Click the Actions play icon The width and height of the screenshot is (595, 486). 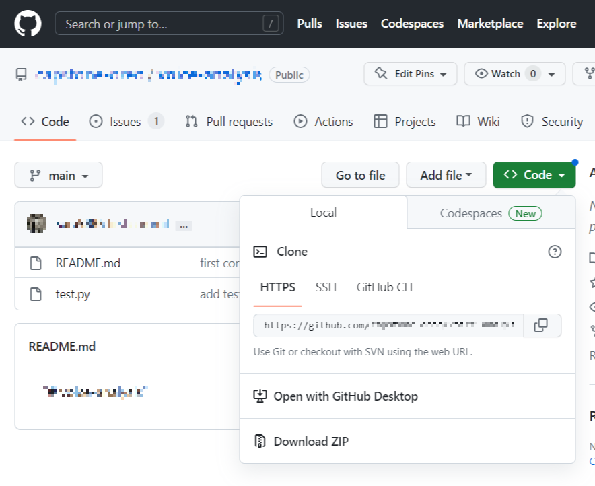300,122
